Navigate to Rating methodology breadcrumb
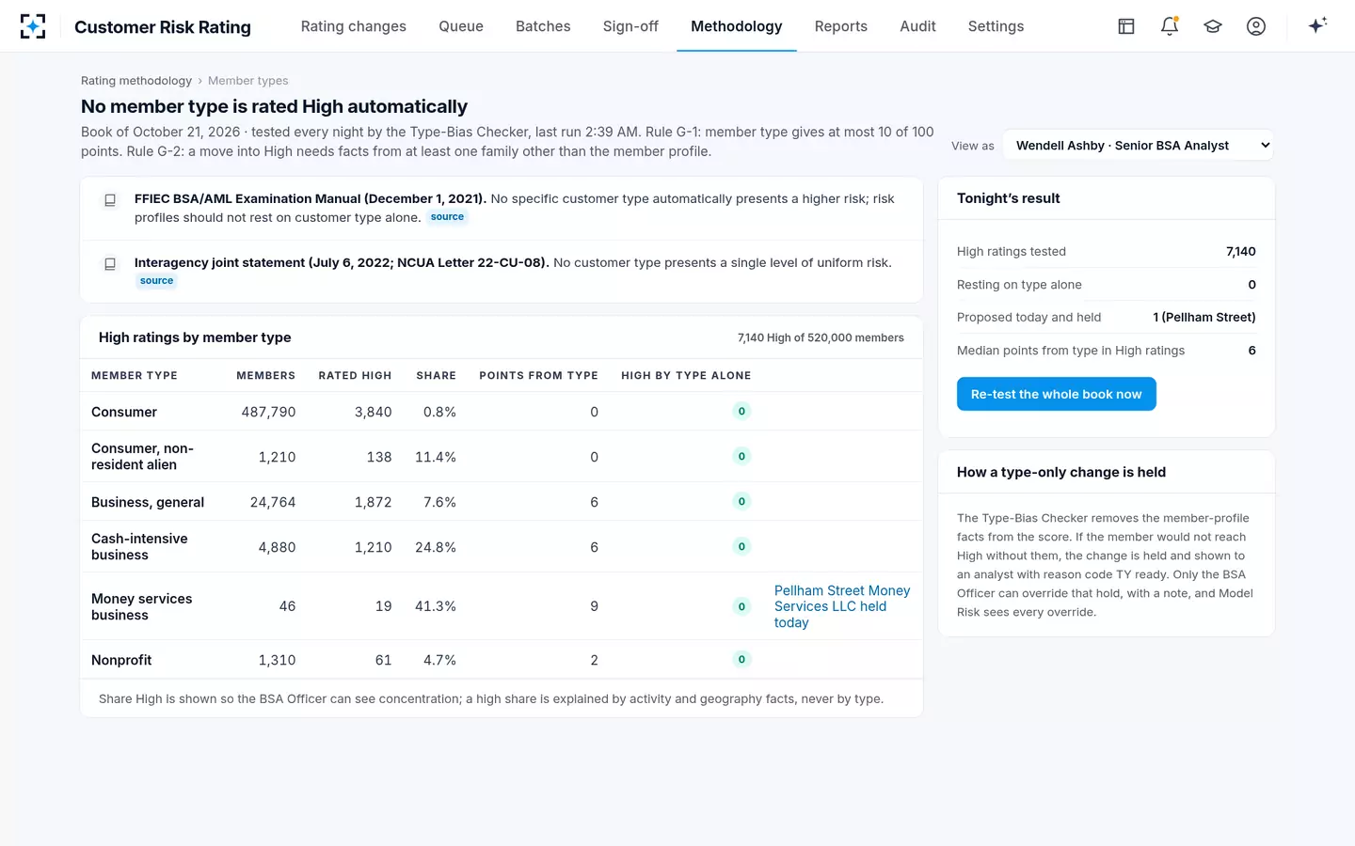1355x846 pixels. [136, 81]
